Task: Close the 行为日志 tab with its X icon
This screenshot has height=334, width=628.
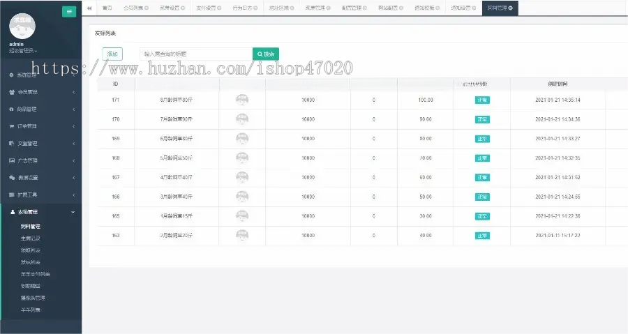Action: (x=255, y=8)
